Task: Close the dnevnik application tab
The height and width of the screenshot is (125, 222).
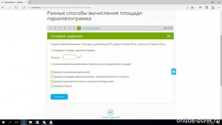Action: pos(26,2)
